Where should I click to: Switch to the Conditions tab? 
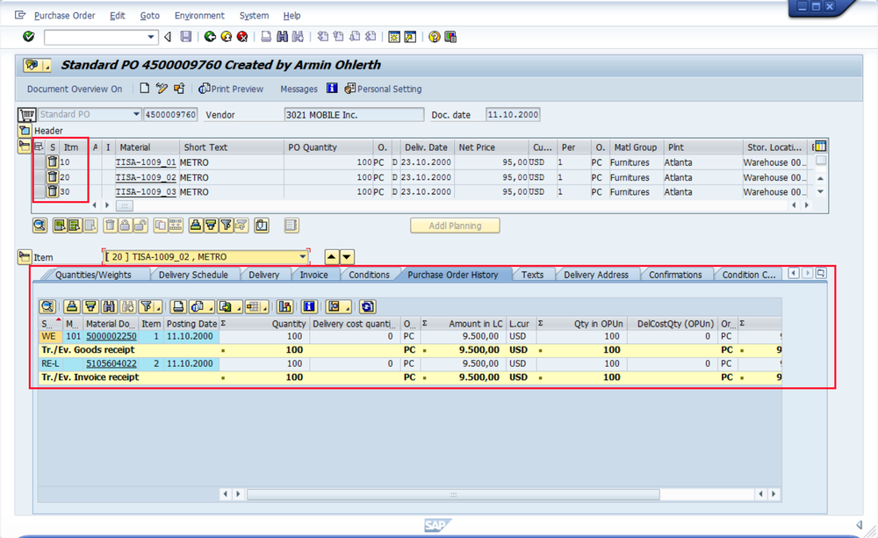click(x=369, y=275)
